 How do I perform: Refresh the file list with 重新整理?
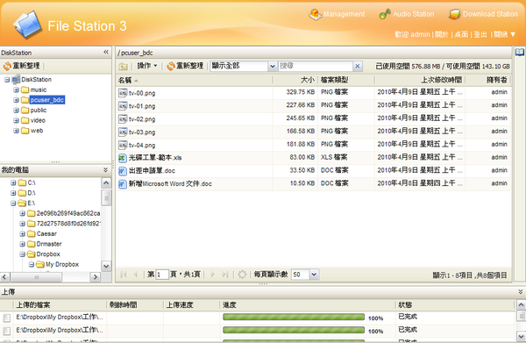click(x=185, y=66)
